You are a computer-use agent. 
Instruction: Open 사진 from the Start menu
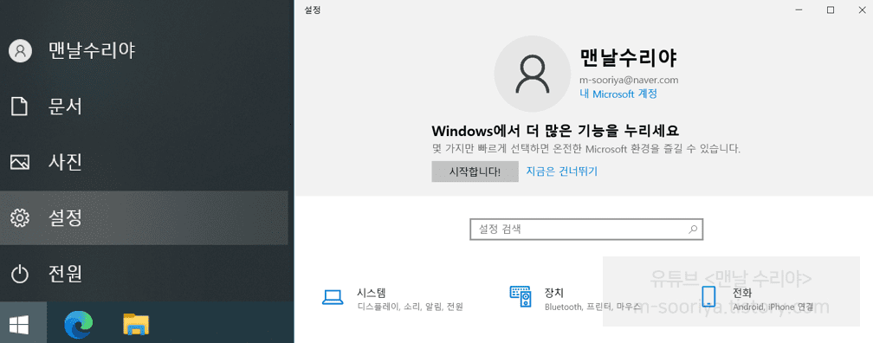click(144, 162)
